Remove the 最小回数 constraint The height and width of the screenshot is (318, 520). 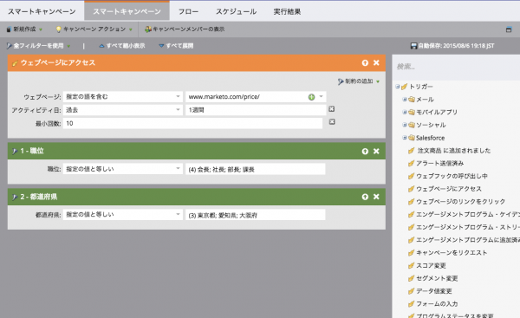point(332,121)
